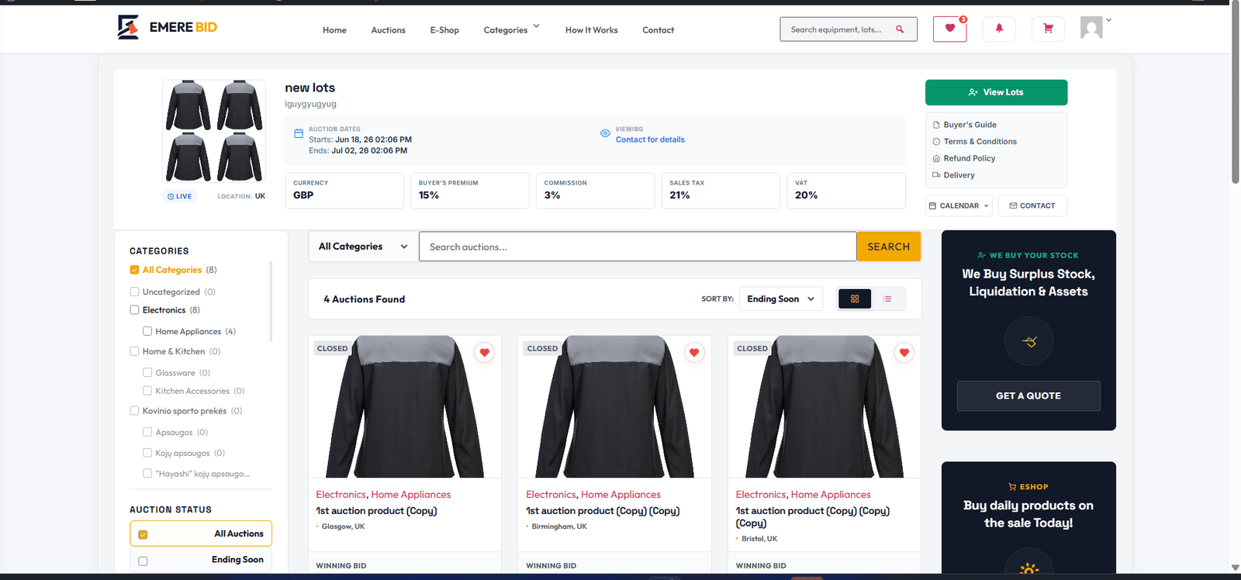Open the wishlist heart in header
The image size is (1241, 580).
949,29
